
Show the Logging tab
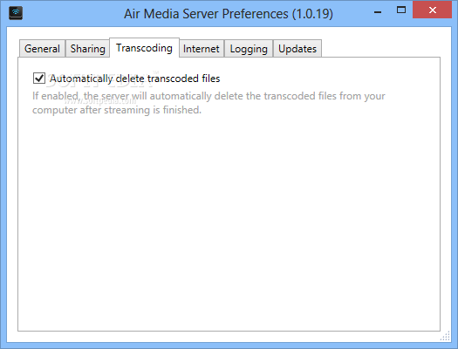(249, 49)
